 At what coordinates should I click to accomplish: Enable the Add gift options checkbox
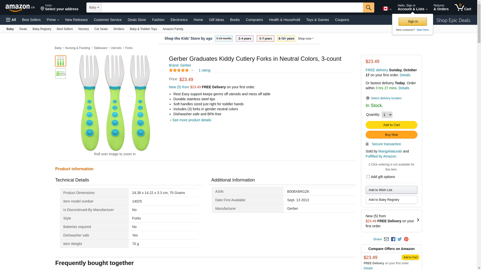(368, 177)
